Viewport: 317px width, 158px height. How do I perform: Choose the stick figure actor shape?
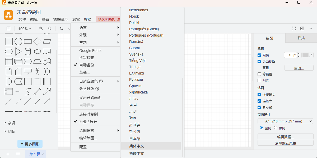(37, 71)
